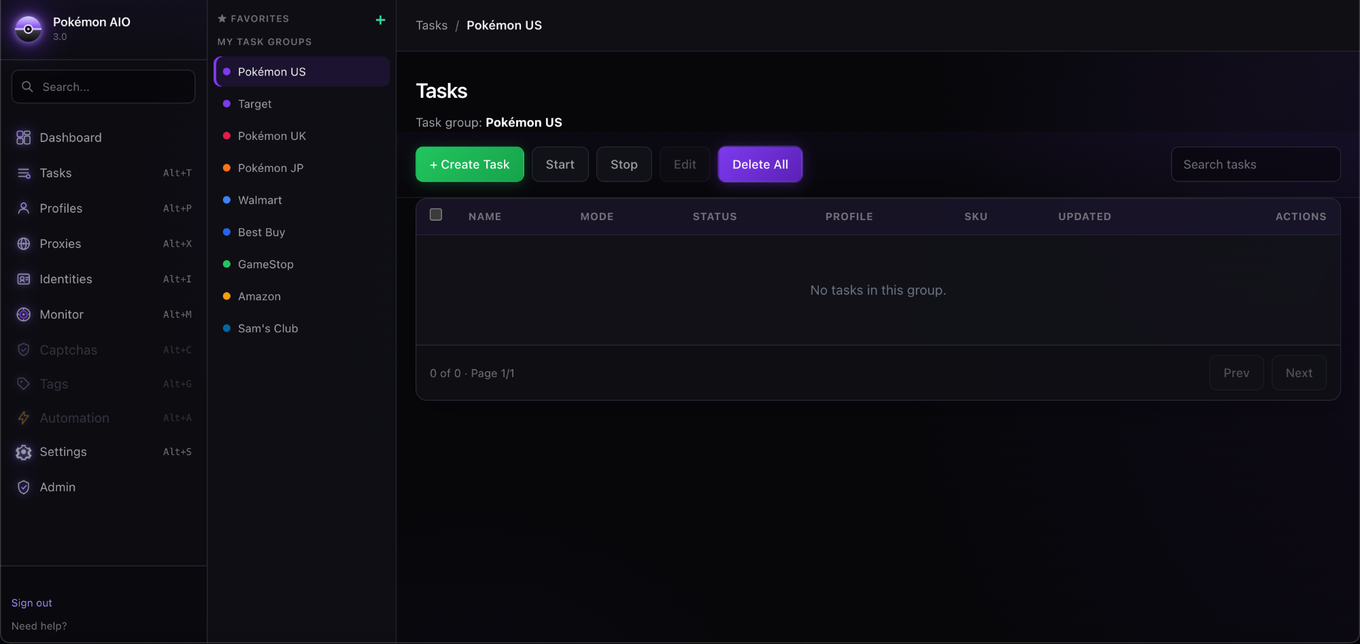Click the Admin shield icon
Screen dimensions: 1360x644
[x=24, y=487]
